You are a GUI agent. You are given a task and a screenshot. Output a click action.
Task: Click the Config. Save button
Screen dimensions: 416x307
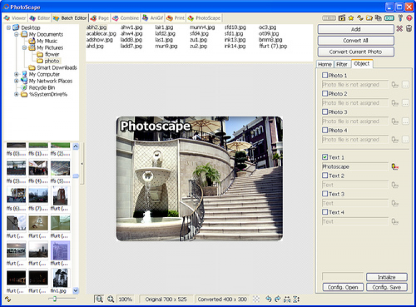[387, 287]
